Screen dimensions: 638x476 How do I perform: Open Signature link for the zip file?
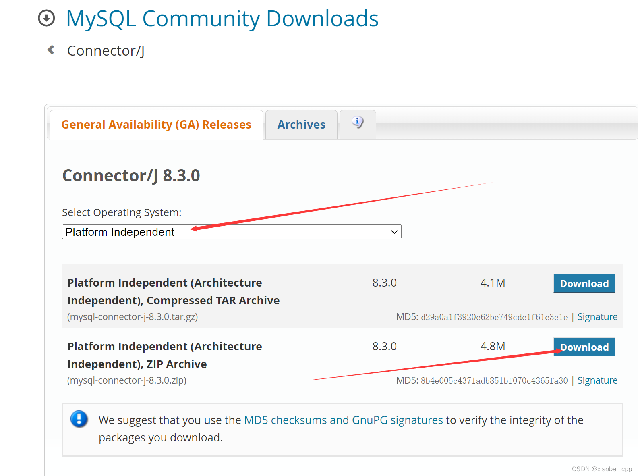(x=597, y=380)
